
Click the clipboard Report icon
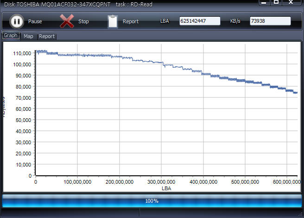113,21
